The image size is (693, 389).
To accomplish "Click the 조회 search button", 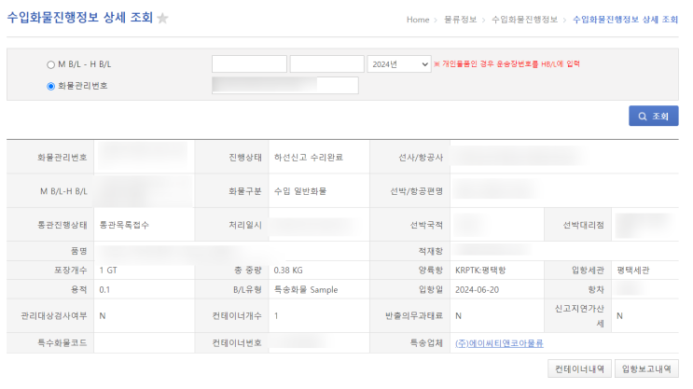I will pos(653,116).
